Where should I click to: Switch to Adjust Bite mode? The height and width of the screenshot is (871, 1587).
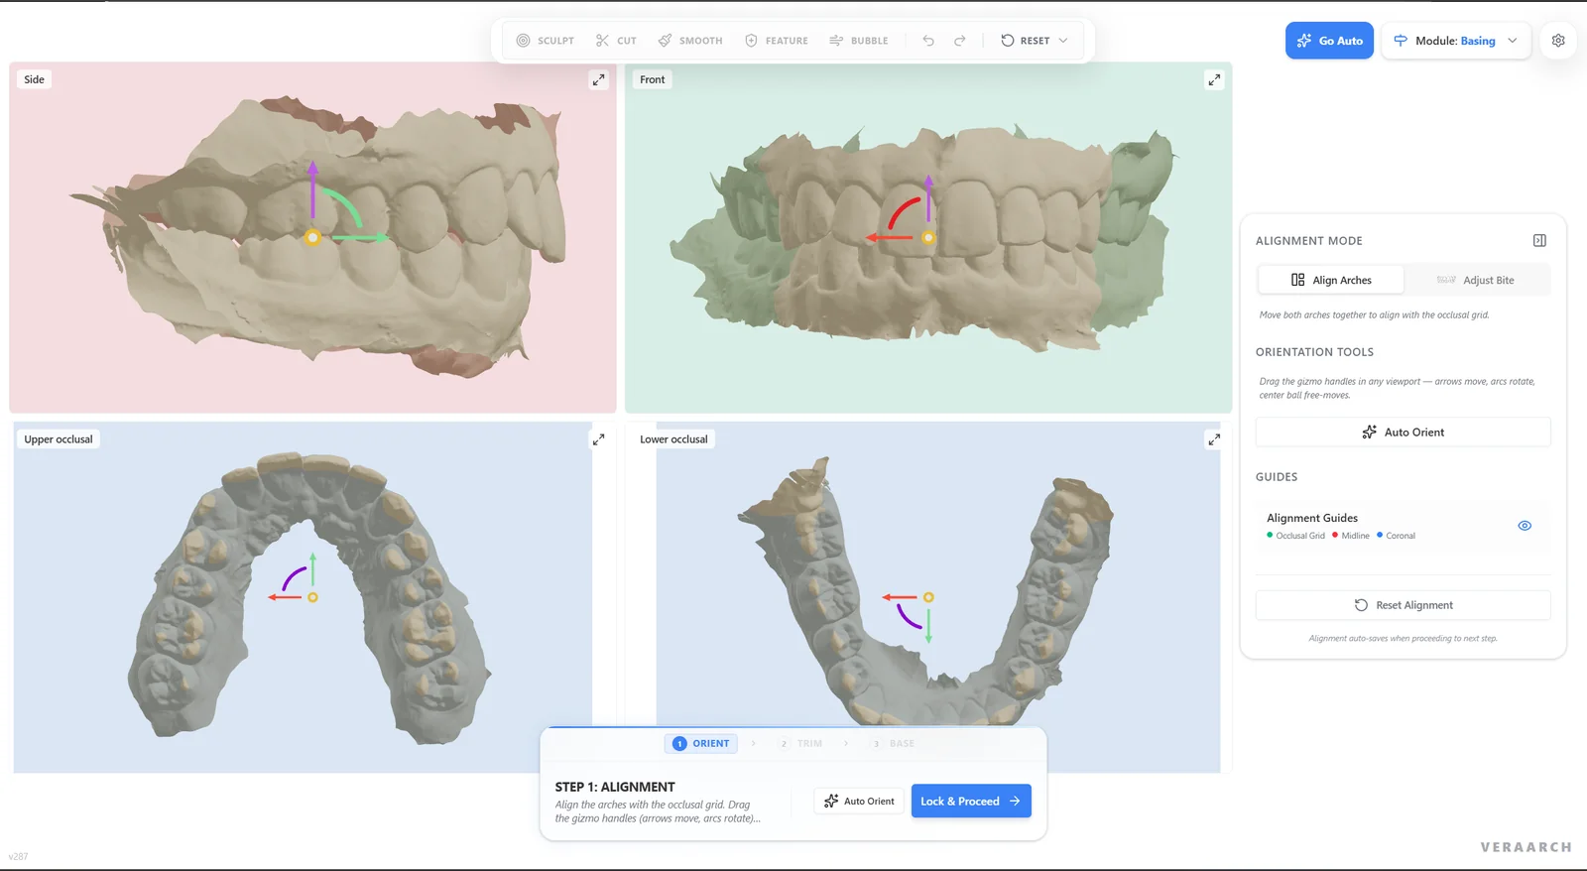tap(1477, 280)
